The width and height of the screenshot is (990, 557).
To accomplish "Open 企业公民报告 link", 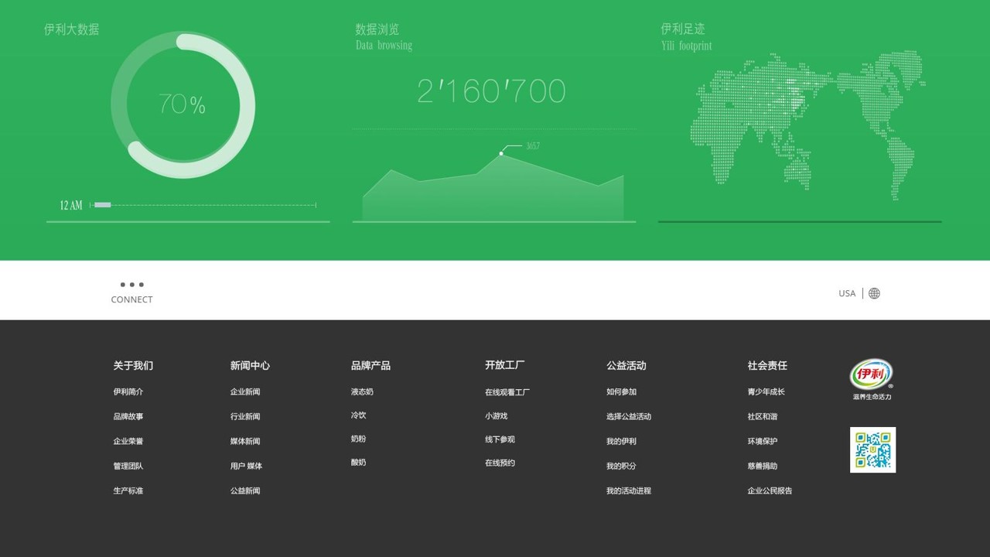I will coord(770,490).
